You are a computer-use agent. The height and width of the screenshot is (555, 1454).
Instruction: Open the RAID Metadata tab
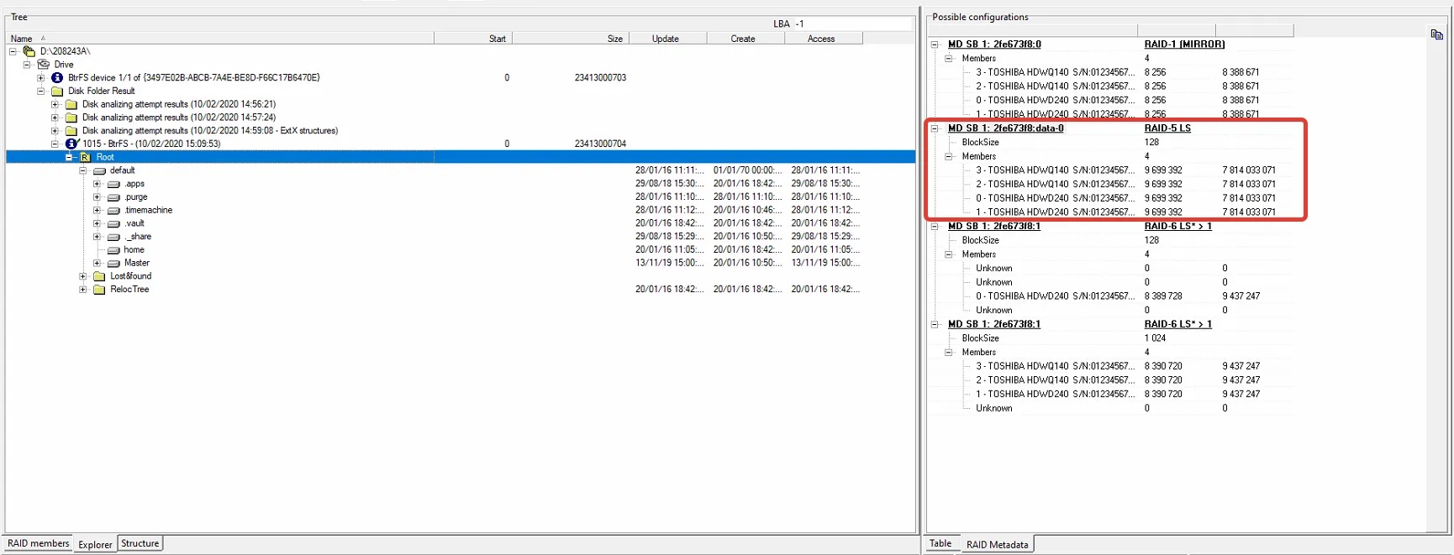point(997,544)
